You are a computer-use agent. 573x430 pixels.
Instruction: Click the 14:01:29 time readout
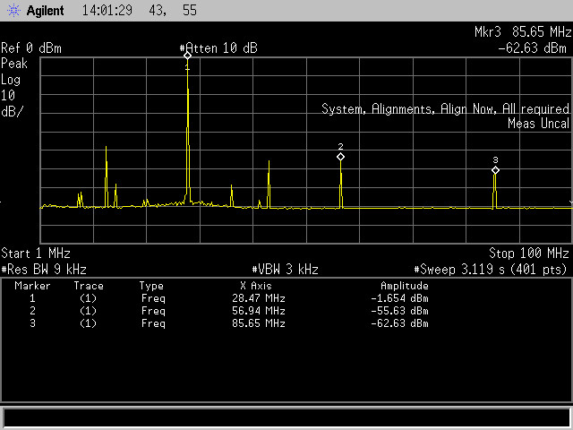(x=107, y=10)
